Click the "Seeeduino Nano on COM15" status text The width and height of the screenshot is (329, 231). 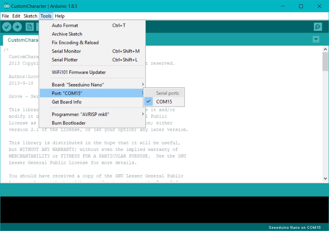point(295,228)
